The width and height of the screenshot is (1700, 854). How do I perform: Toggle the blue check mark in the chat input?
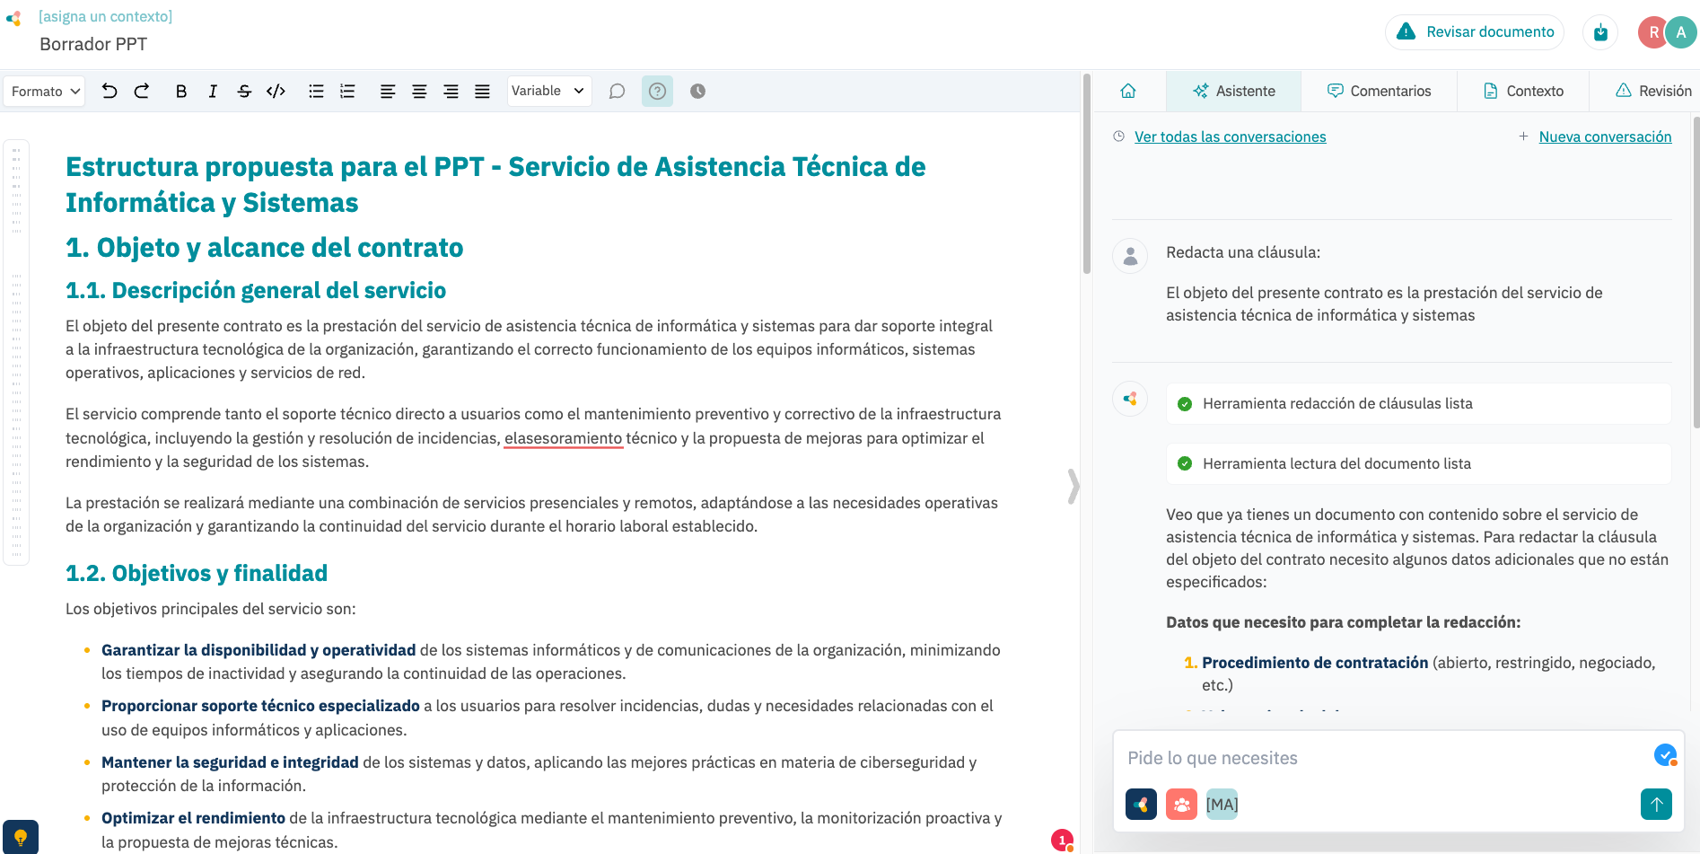click(1665, 754)
